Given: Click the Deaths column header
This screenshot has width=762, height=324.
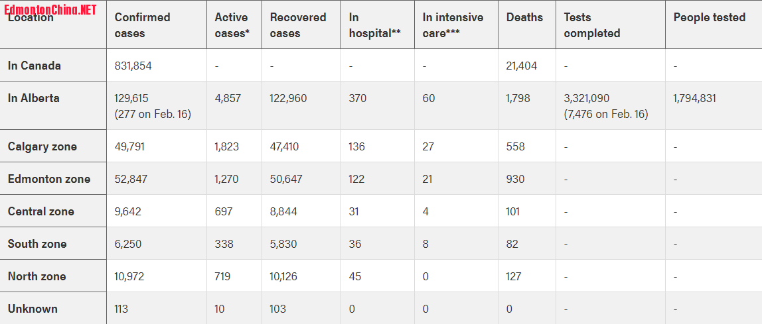Looking at the screenshot, I should (x=524, y=17).
